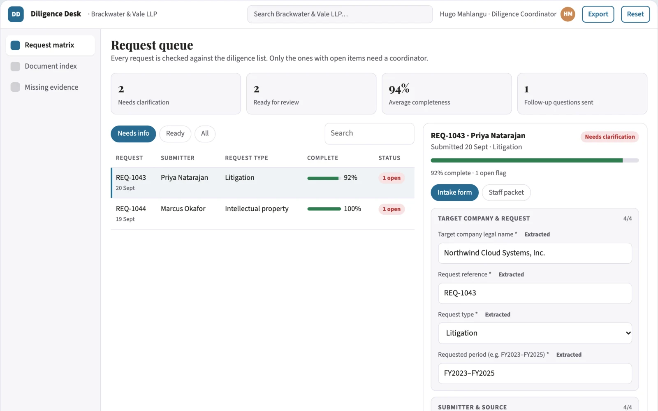Open the Follow-up questions sent card
Viewport: 658px width, 411px height.
tap(582, 94)
